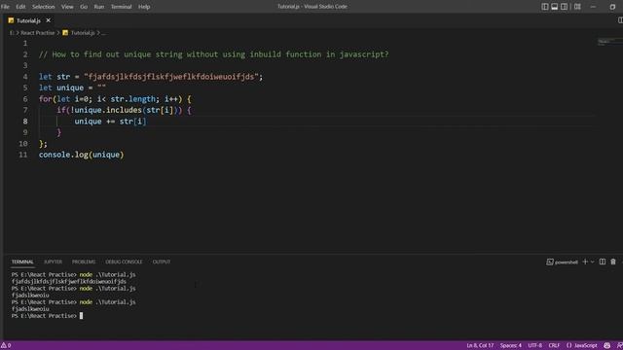The image size is (623, 350).
Task: Open the File menu
Action: click(x=5, y=7)
